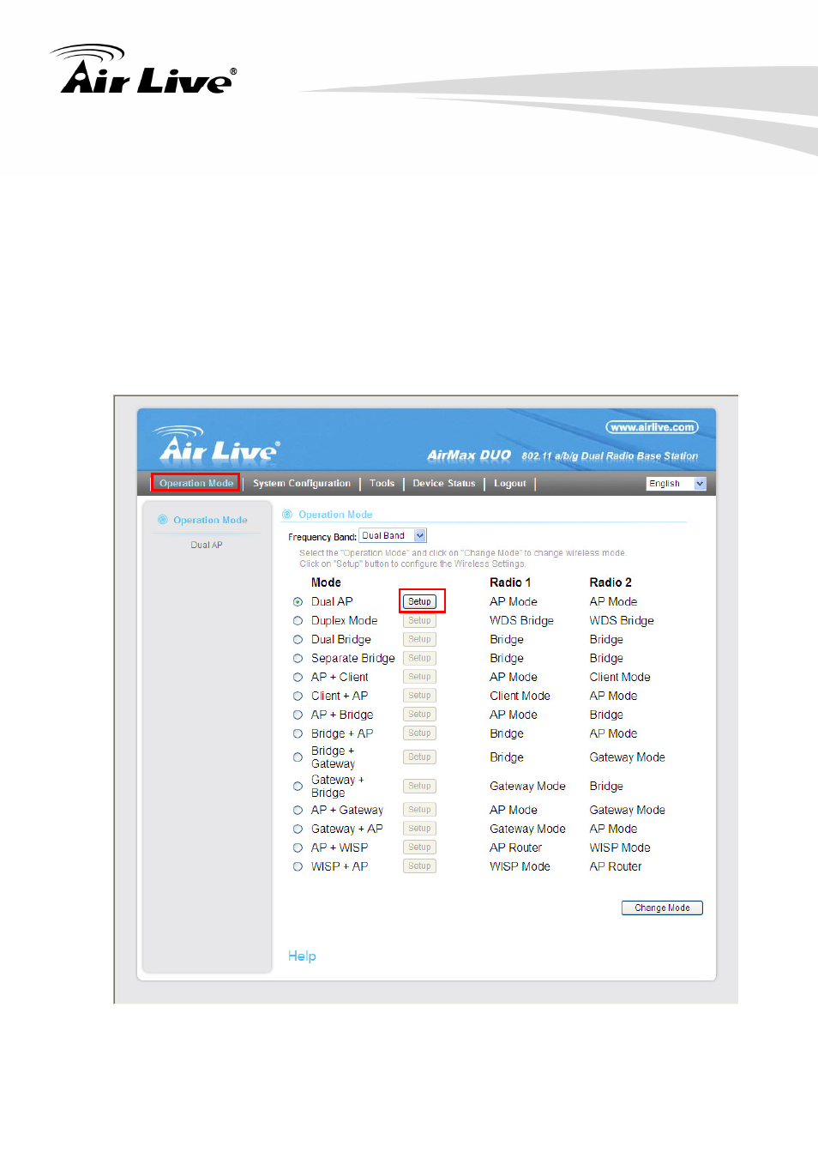Open the Help link
The image size is (818, 1158).
click(302, 956)
